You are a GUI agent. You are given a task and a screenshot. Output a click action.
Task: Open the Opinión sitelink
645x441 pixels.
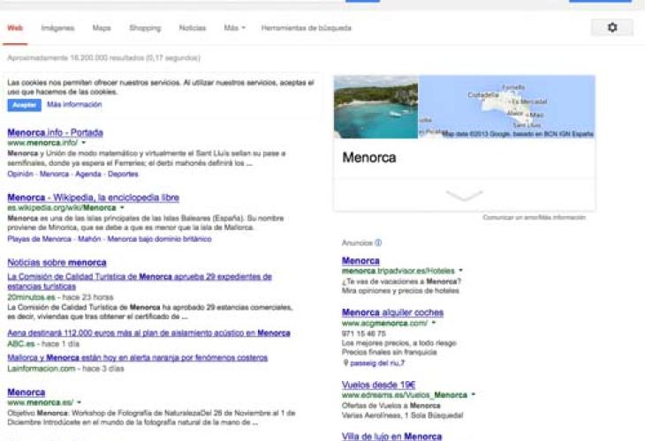click(x=20, y=174)
